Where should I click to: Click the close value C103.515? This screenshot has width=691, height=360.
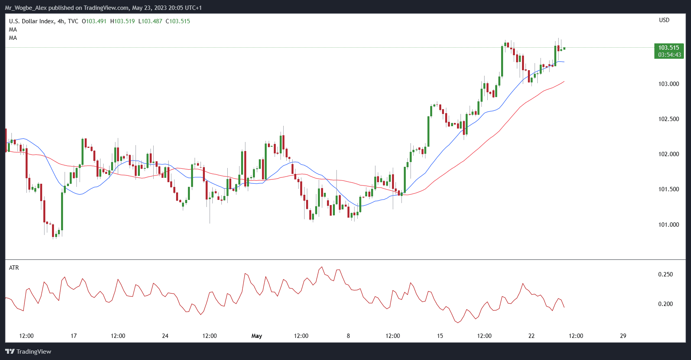click(178, 21)
